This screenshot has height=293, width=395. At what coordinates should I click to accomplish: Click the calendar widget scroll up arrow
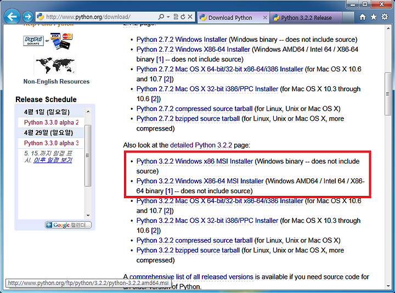pyautogui.click(x=88, y=111)
